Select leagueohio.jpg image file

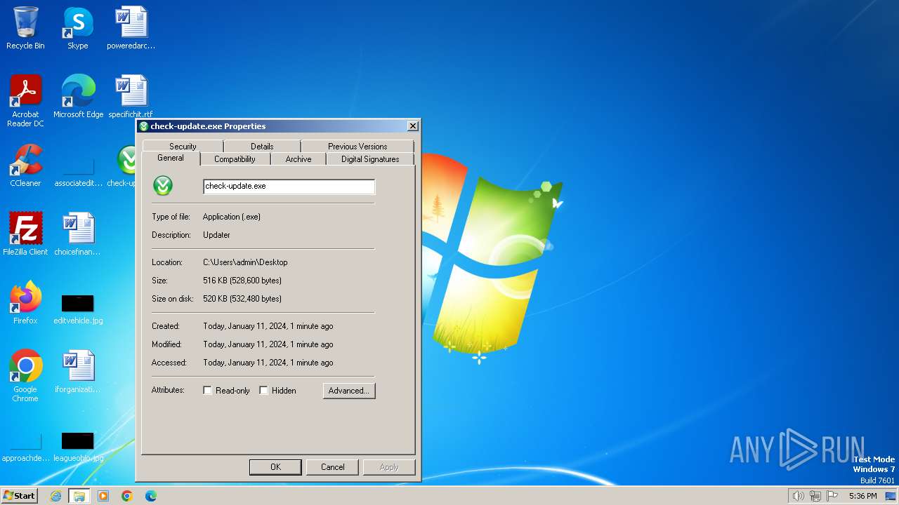[x=78, y=447]
